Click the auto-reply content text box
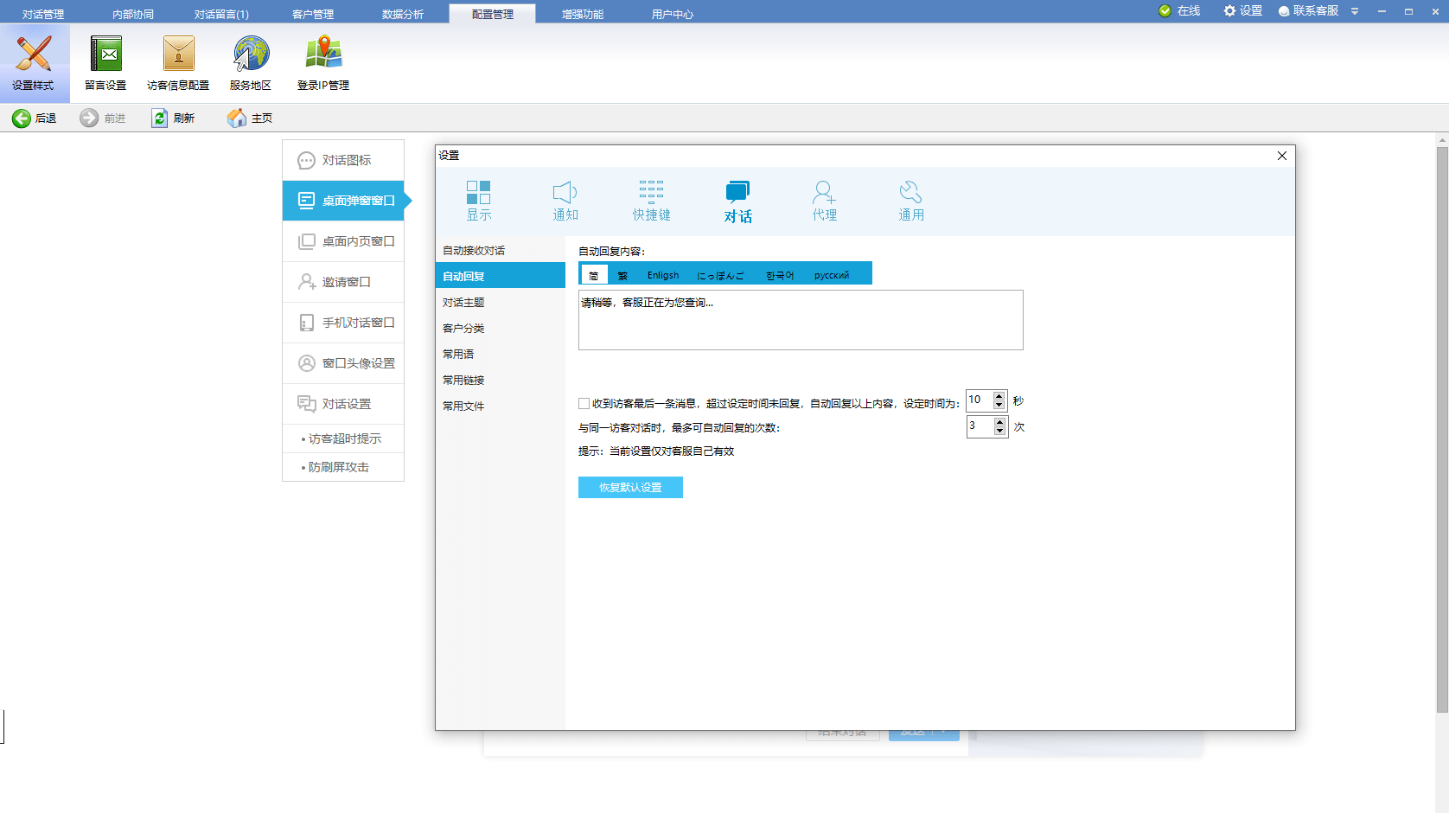 pos(800,320)
